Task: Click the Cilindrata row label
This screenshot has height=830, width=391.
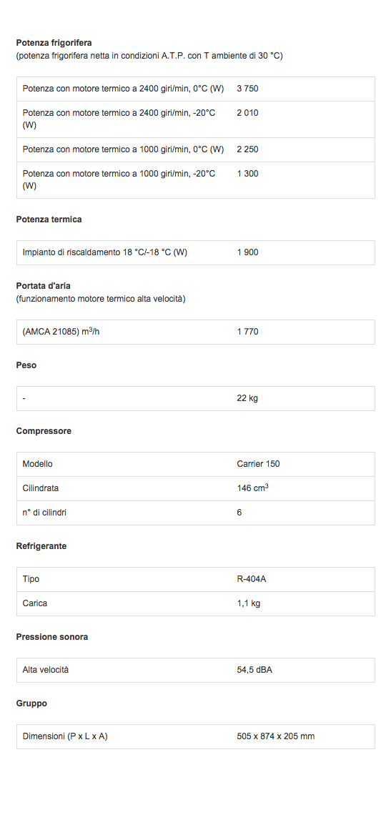Action: pyautogui.click(x=41, y=488)
